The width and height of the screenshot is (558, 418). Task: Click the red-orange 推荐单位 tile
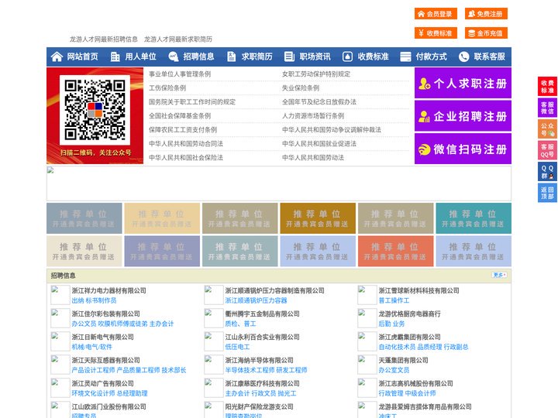pos(396,251)
